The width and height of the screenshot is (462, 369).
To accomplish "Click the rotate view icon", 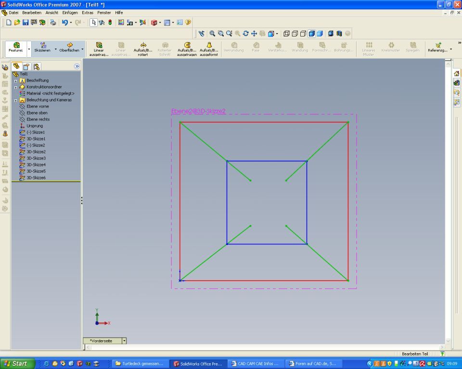I will click(245, 34).
